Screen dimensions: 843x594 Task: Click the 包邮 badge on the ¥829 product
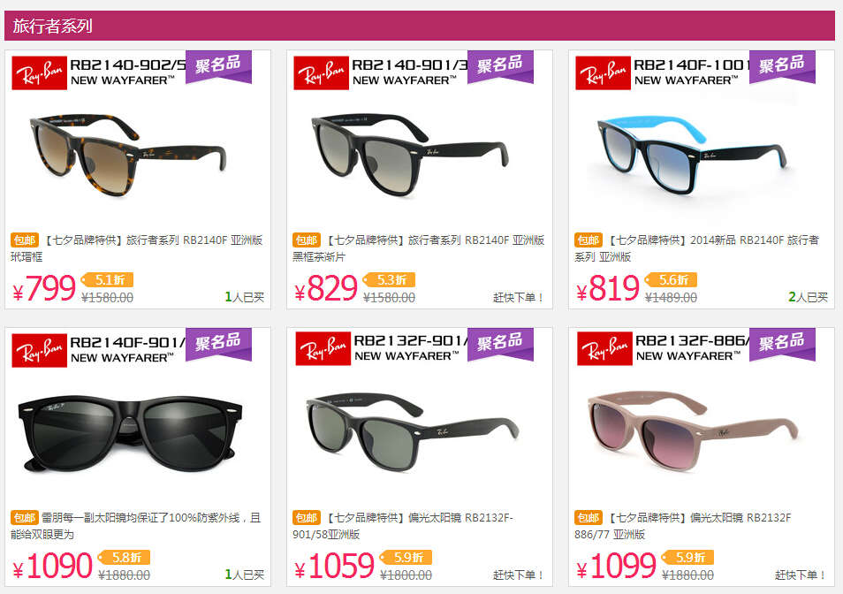(x=307, y=240)
